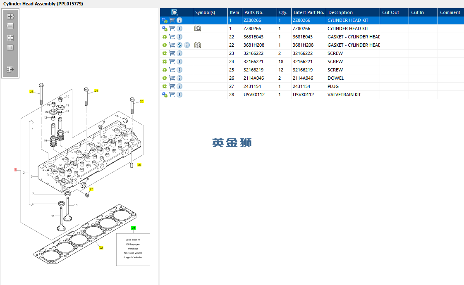Sort by the Symbol(s) column header

click(x=210, y=12)
